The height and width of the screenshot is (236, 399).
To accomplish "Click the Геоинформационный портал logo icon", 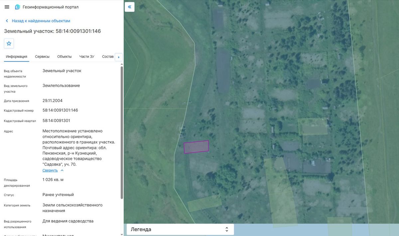I will (x=18, y=7).
